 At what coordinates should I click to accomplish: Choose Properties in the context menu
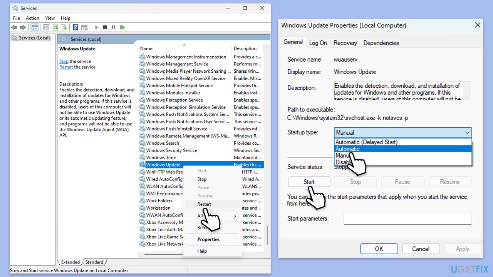pos(213,239)
